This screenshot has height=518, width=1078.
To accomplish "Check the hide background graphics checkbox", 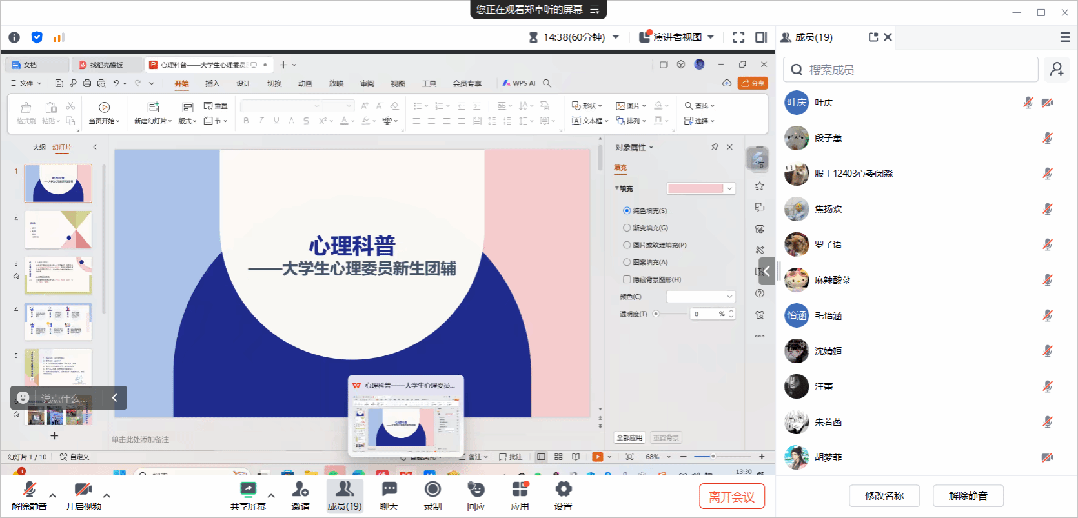I will click(627, 279).
